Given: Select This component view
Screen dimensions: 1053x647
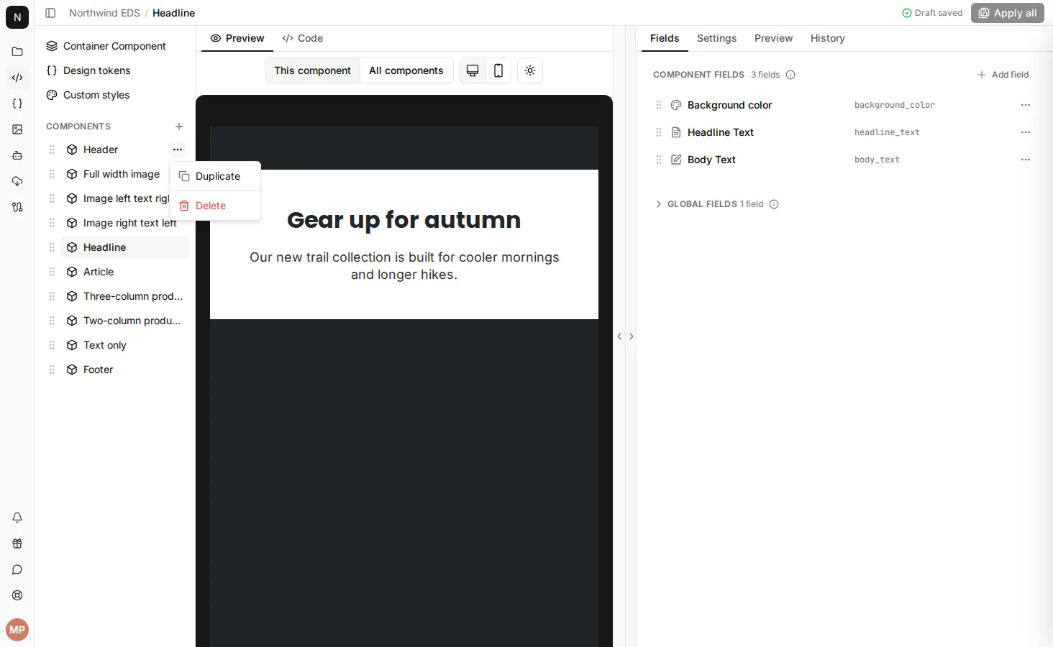Looking at the screenshot, I should (313, 70).
